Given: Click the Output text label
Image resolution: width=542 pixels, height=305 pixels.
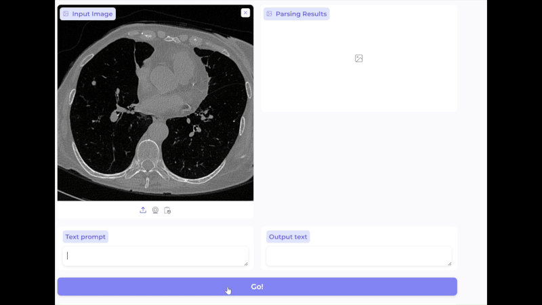Looking at the screenshot, I should 288,237.
